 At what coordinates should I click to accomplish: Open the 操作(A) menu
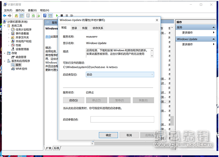coord(20,10)
